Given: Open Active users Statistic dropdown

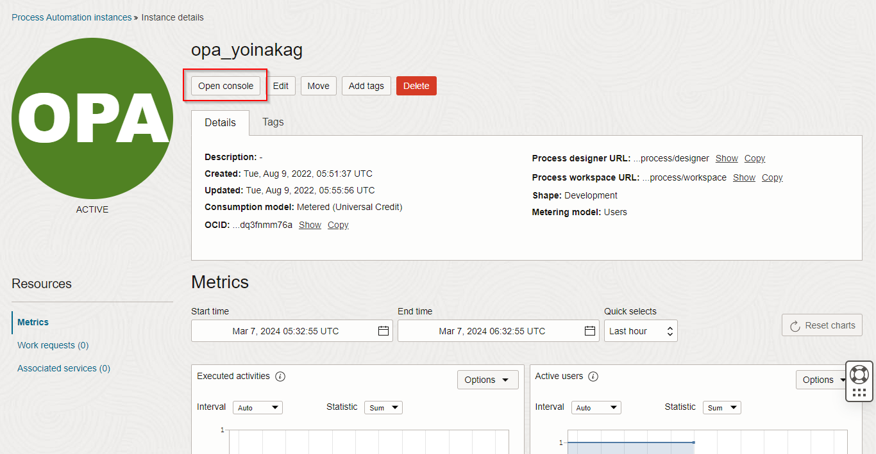Looking at the screenshot, I should [x=721, y=408].
